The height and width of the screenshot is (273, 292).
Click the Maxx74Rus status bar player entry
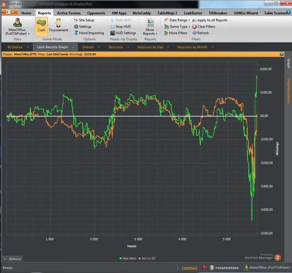[267, 268]
